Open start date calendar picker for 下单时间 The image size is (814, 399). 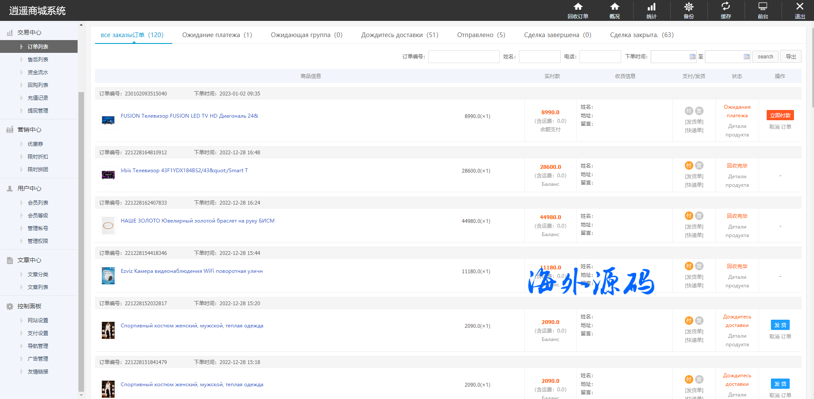[x=692, y=57]
